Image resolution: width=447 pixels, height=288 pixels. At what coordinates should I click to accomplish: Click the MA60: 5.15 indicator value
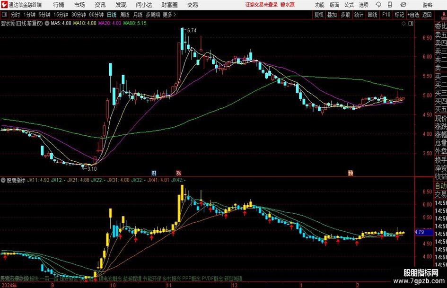click(x=135, y=23)
